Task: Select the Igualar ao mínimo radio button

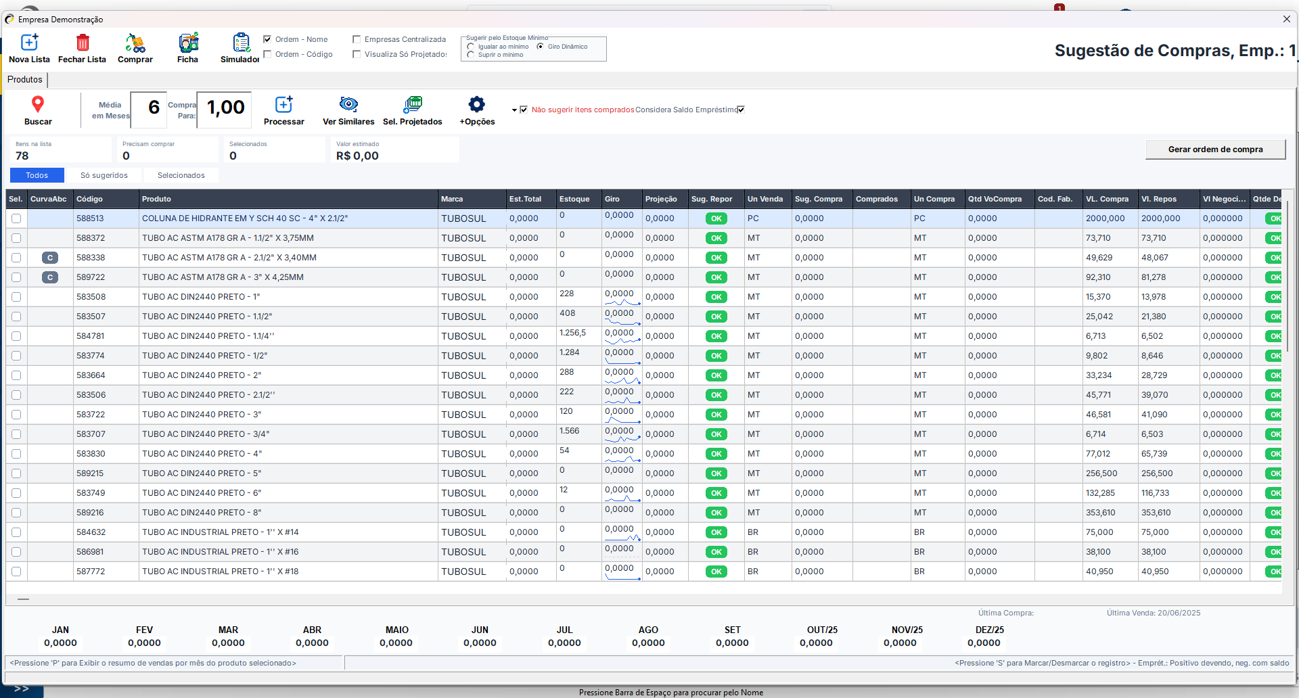Action: tap(470, 47)
